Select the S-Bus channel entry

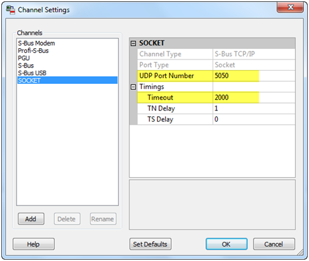67,65
